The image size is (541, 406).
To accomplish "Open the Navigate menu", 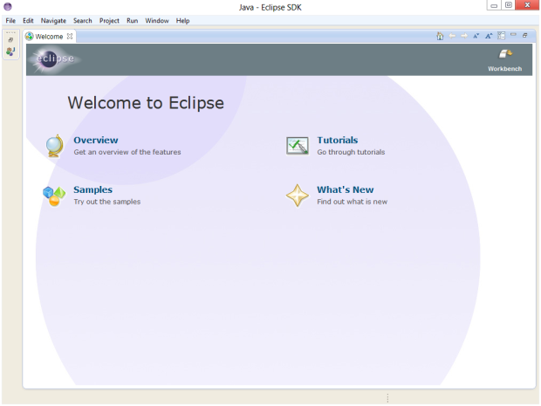I will [53, 21].
